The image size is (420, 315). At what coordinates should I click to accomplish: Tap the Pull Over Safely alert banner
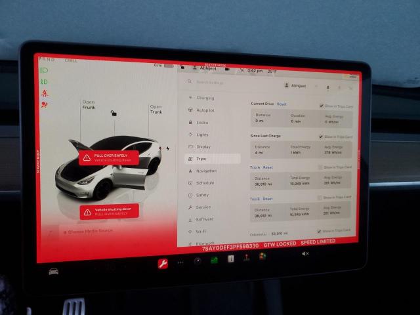click(109, 157)
